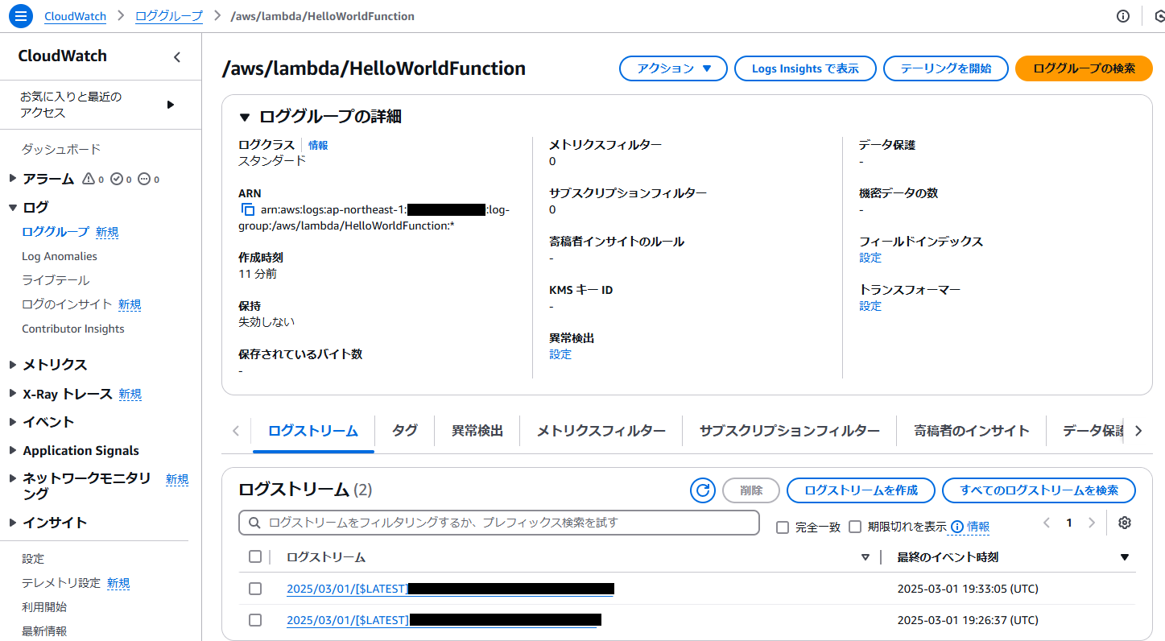The image size is (1165, 641).
Task: Open ダッシュボード in sidebar
Action: click(x=61, y=149)
